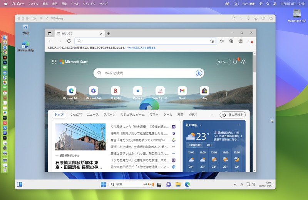Viewport: 308px width, 200px height.
Task: Click the Edge refresh page icon
Action: click(69, 41)
